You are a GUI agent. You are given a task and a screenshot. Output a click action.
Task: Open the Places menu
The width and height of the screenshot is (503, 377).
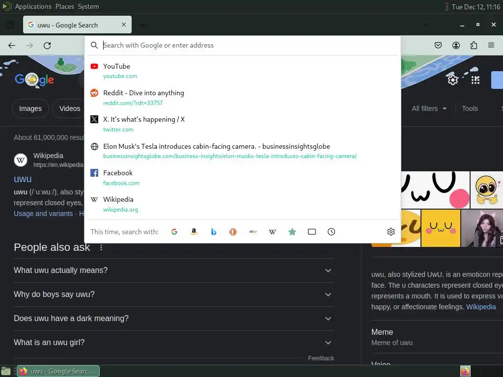click(64, 6)
